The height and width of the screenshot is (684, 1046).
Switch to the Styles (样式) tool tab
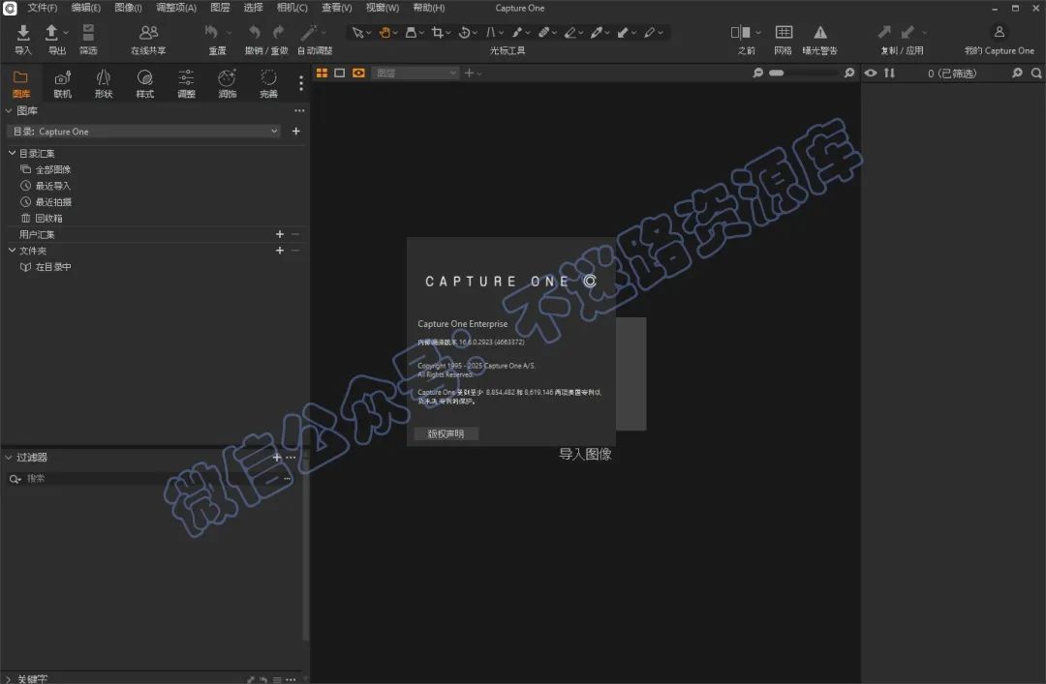tap(144, 84)
